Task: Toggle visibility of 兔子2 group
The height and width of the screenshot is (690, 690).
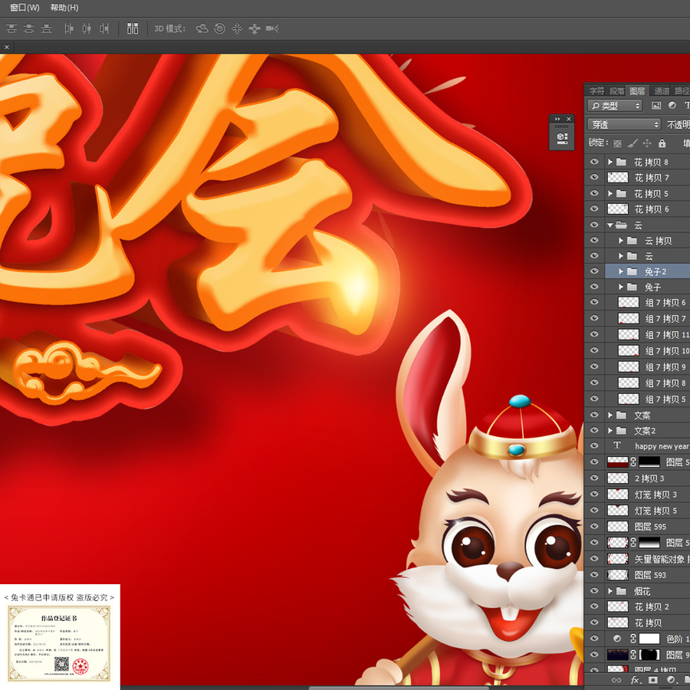Action: (x=594, y=271)
